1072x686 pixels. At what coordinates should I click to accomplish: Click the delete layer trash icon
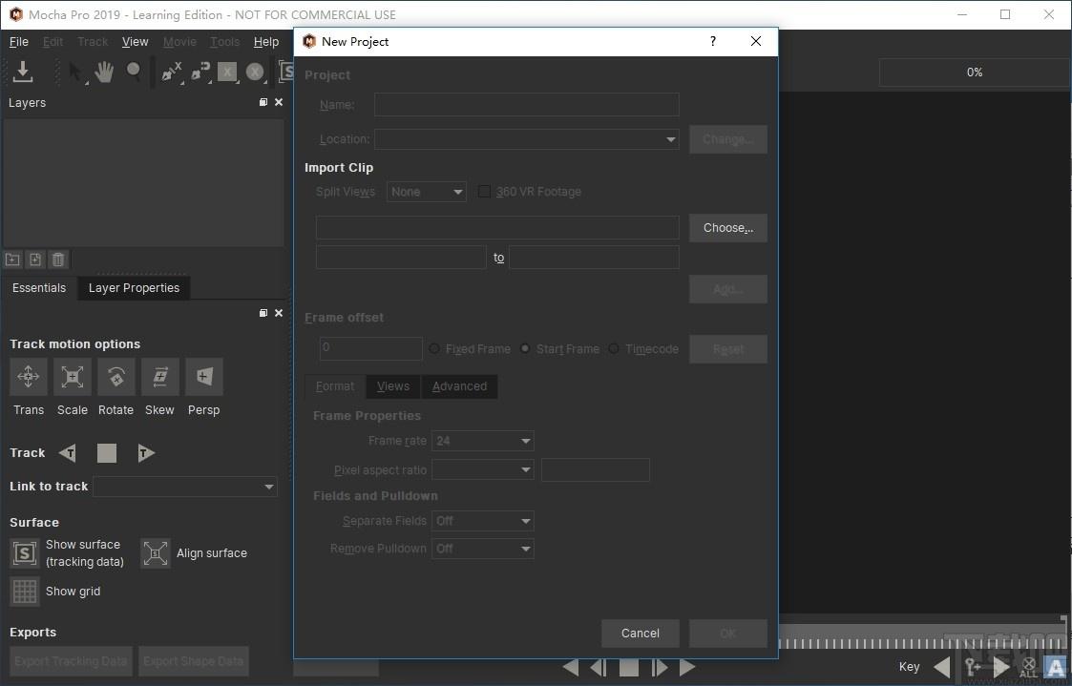pyautogui.click(x=58, y=260)
